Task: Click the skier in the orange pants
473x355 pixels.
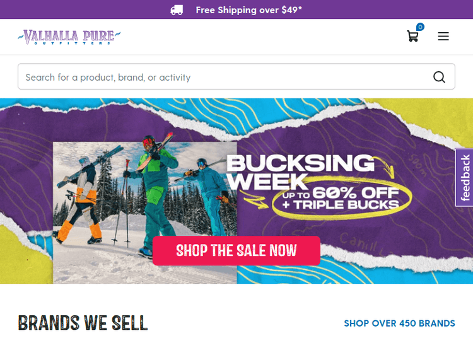Action: [x=82, y=201]
